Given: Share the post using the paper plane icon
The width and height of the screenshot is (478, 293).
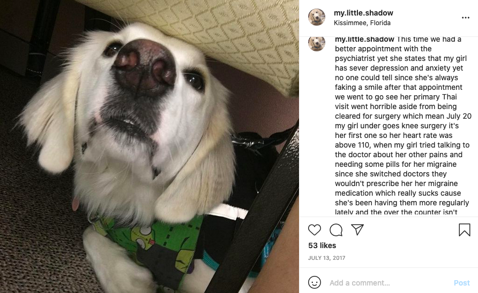Looking at the screenshot, I should [357, 229].
